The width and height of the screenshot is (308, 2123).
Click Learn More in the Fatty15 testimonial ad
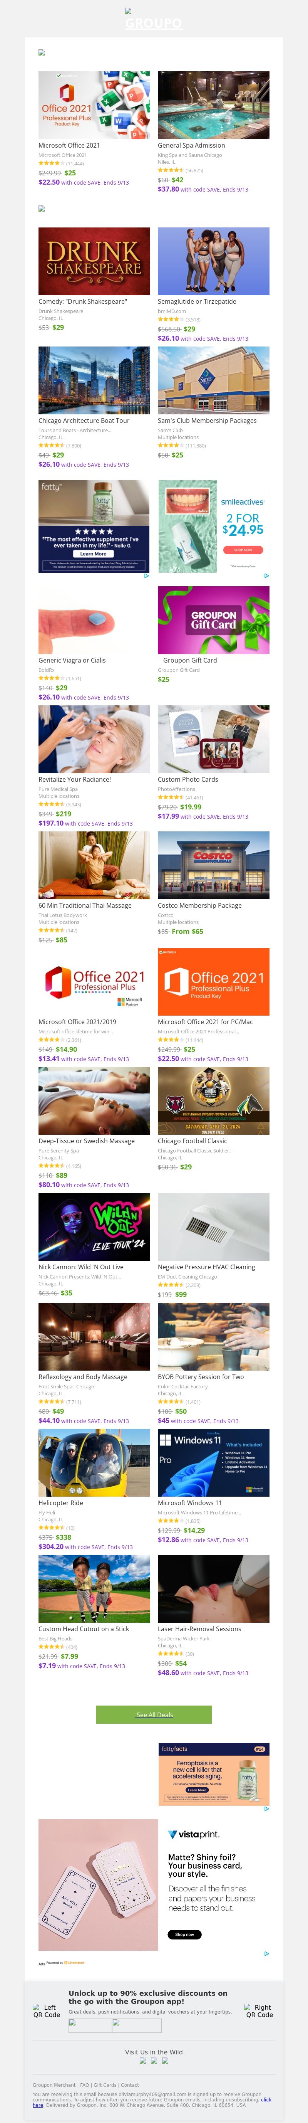pos(93,554)
